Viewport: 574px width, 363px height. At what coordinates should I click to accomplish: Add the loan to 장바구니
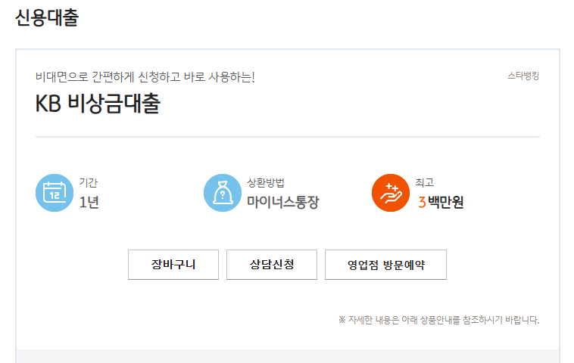coord(173,265)
